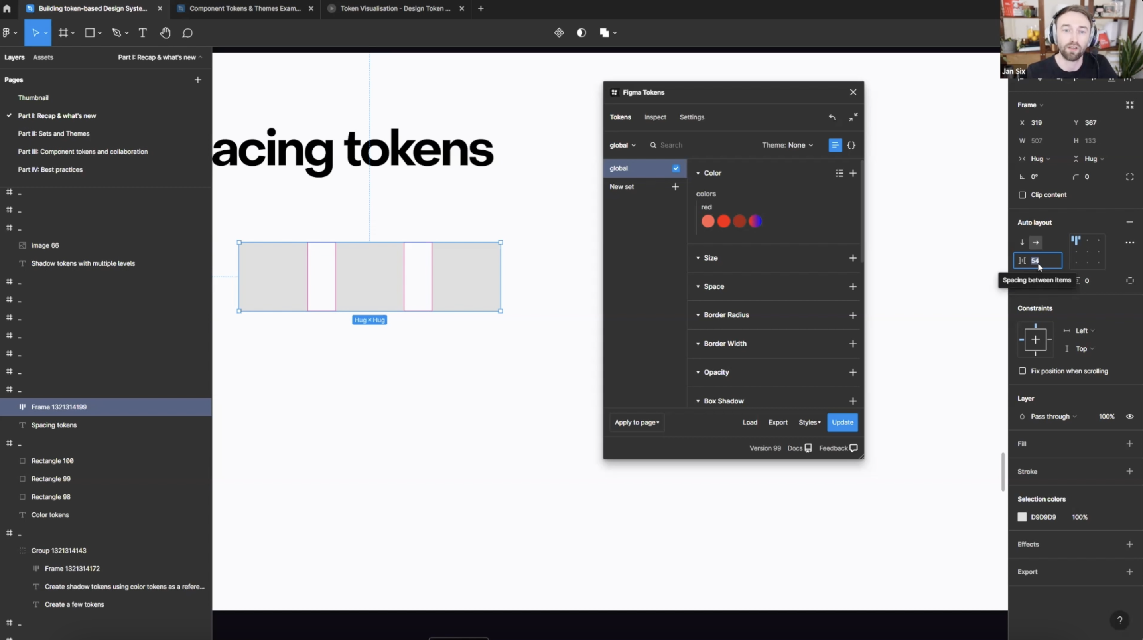Image resolution: width=1143 pixels, height=640 pixels.
Task: Toggle the global token set checkbox
Action: point(676,168)
